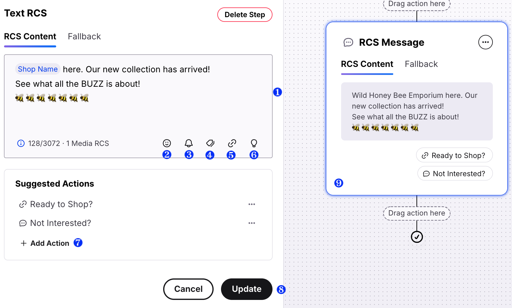Screen dimensions: 512x308
Task: Click the Delete Step button
Action: pyautogui.click(x=245, y=14)
